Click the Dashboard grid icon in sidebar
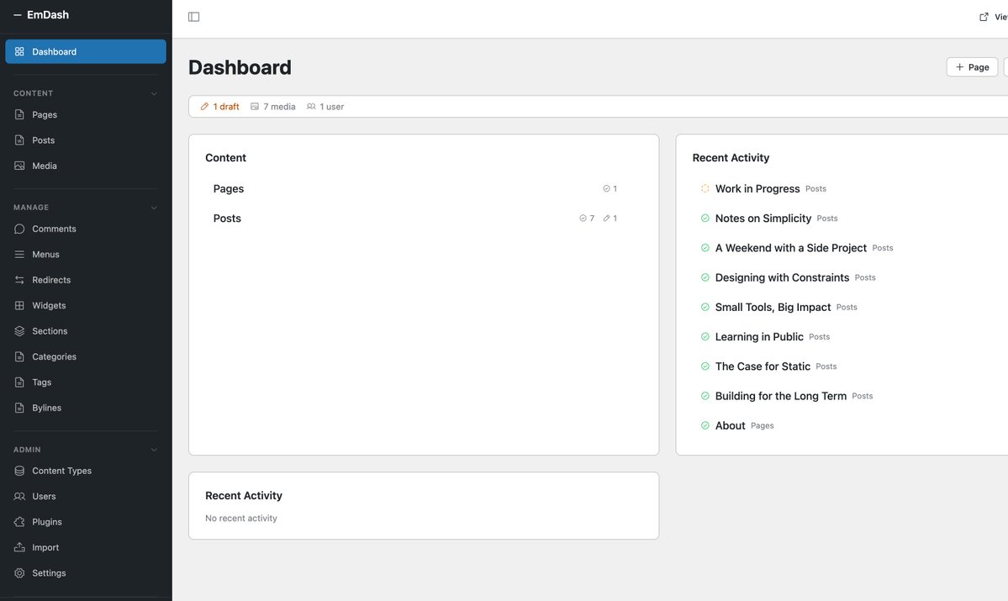1008x601 pixels. click(19, 51)
